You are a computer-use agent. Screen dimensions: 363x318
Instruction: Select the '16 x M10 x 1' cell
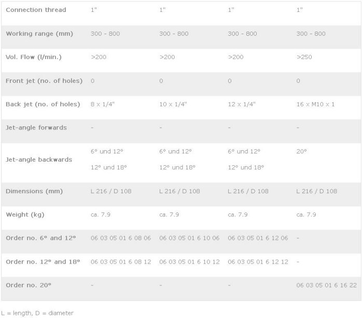click(x=315, y=104)
